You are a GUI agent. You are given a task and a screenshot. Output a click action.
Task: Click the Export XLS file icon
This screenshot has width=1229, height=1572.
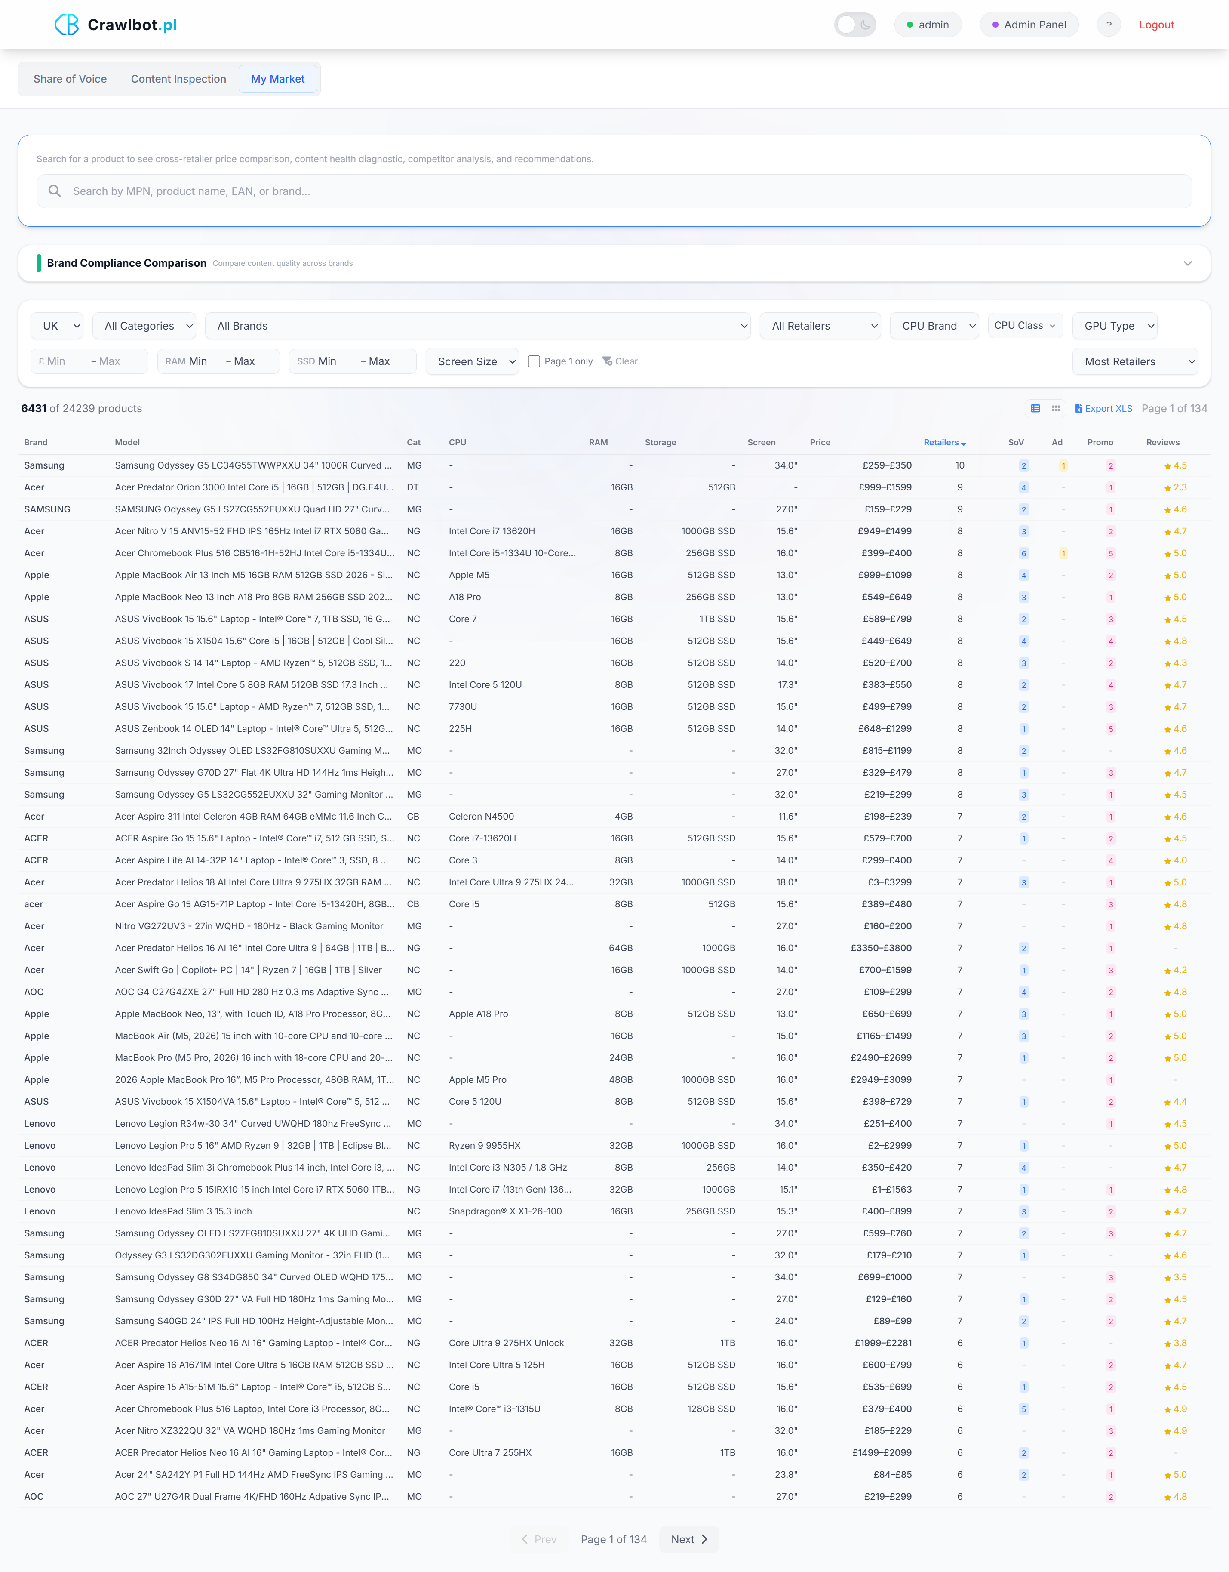[1078, 408]
